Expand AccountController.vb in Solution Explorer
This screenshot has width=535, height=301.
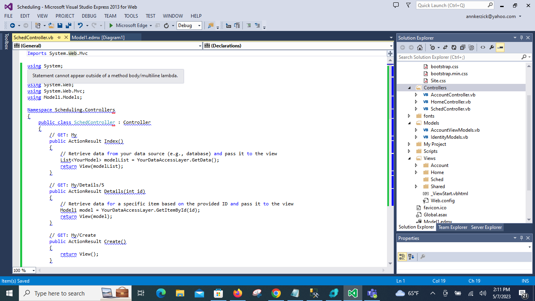416,94
